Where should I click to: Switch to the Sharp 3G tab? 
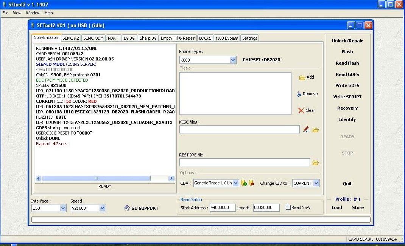[x=148, y=38]
